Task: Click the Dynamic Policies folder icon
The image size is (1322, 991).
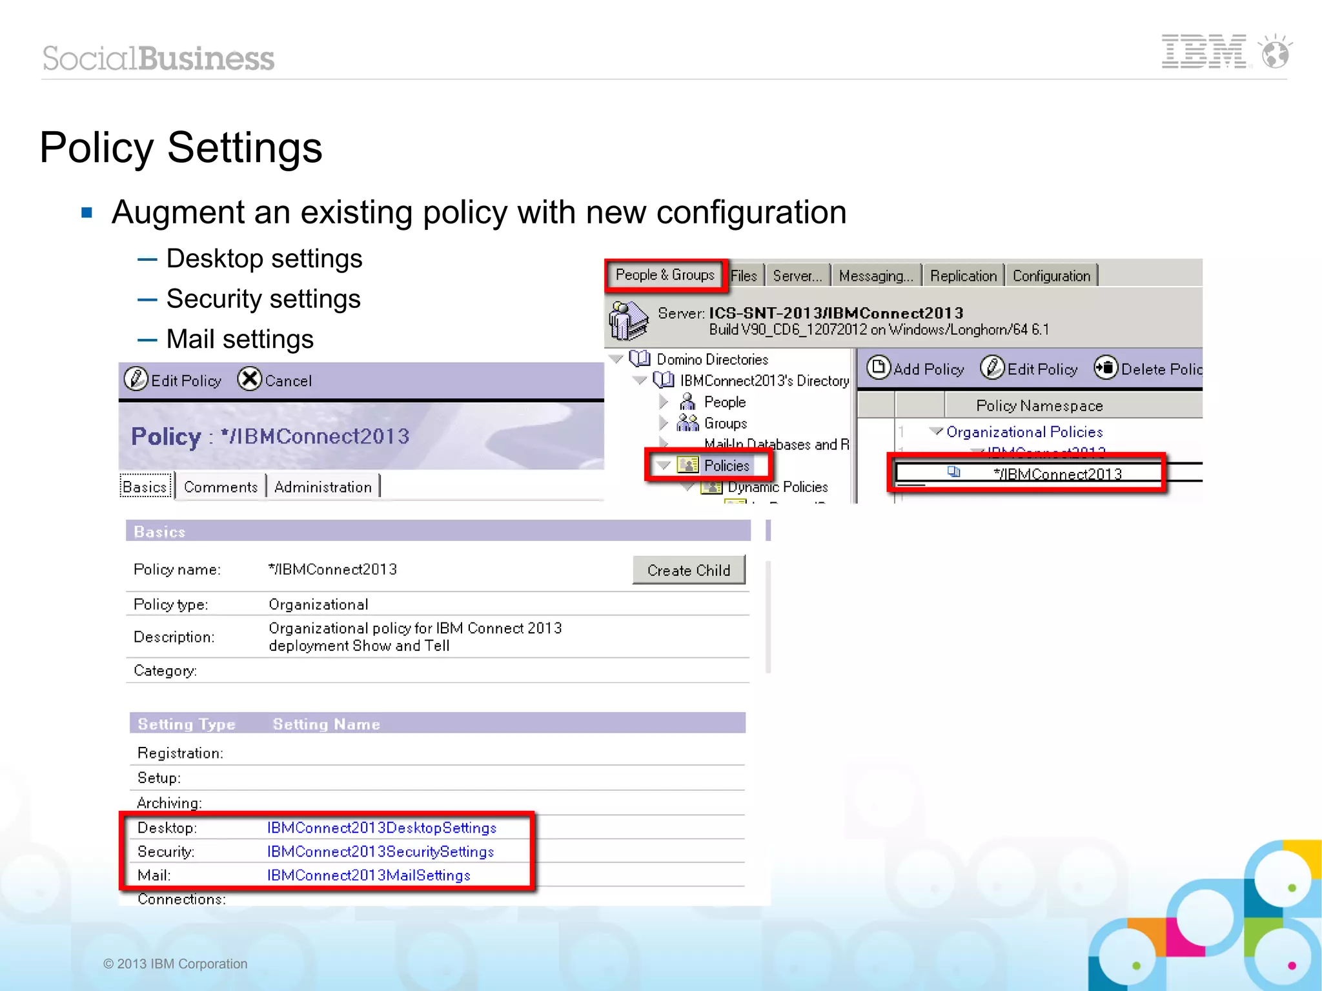Action: 711,486
